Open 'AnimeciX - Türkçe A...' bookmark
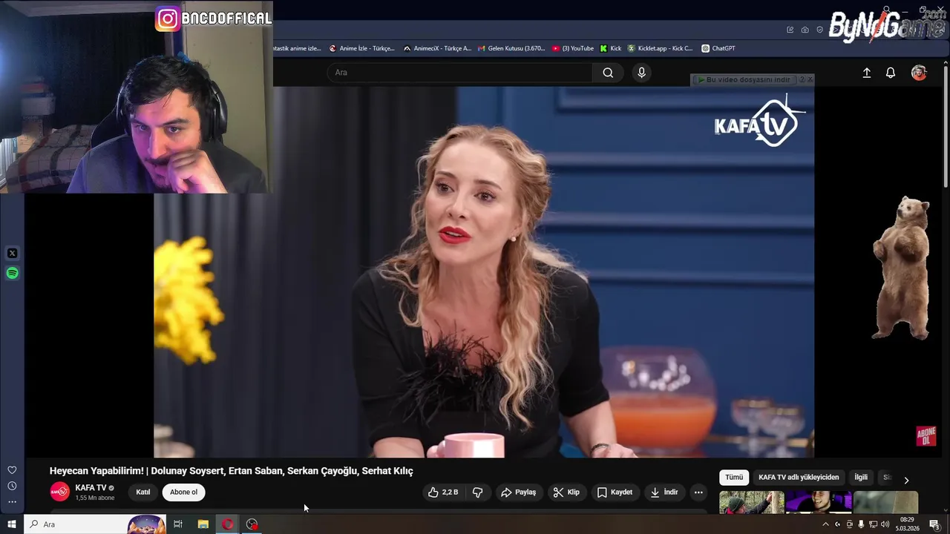The image size is (950, 534). click(x=437, y=48)
